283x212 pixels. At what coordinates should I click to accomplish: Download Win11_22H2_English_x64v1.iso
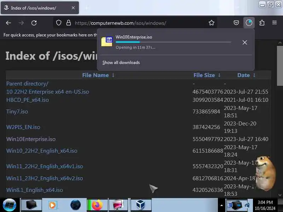45,166
